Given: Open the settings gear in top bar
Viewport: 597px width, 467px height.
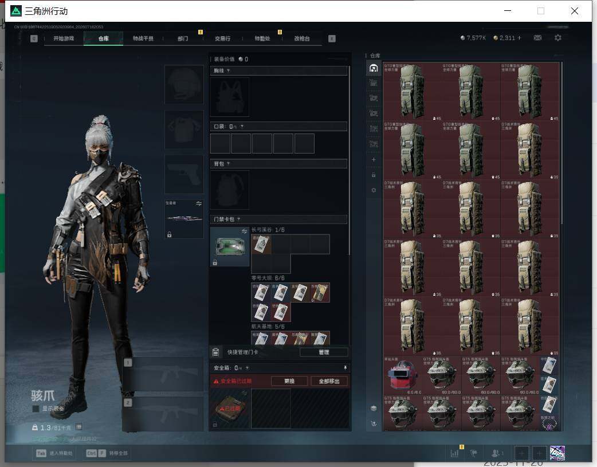Looking at the screenshot, I should 558,38.
